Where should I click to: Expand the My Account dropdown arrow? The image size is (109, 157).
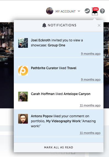tap(79, 11)
